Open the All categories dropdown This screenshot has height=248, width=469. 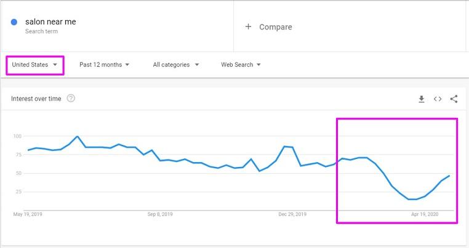pos(175,64)
